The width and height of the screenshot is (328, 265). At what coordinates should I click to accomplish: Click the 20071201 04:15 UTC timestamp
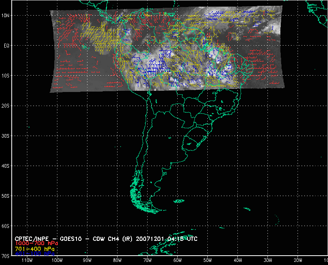click(x=166, y=238)
